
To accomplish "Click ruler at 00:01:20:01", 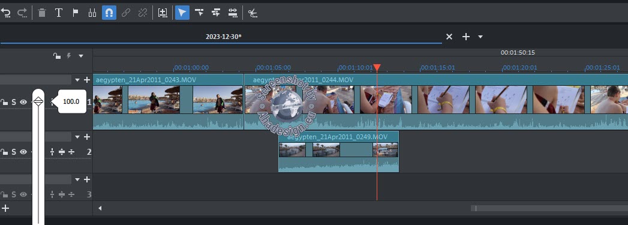I will click(520, 68).
